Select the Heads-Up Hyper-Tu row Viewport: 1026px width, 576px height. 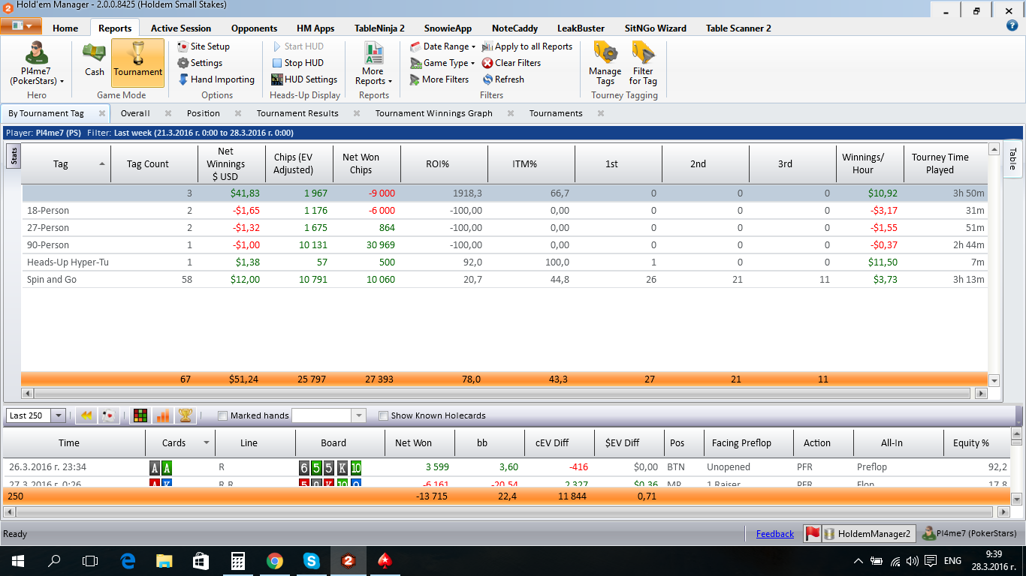(x=504, y=262)
